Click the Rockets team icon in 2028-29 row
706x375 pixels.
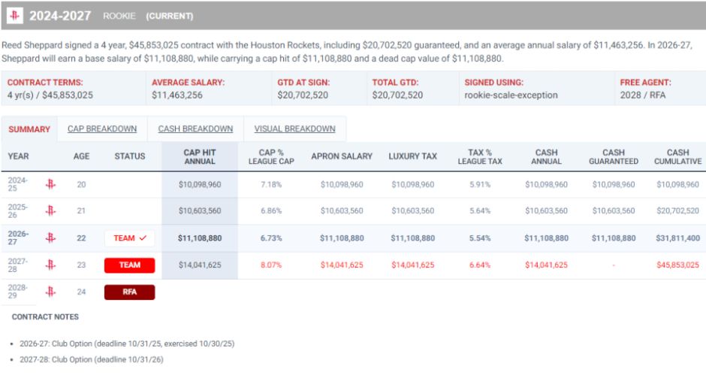point(50,292)
